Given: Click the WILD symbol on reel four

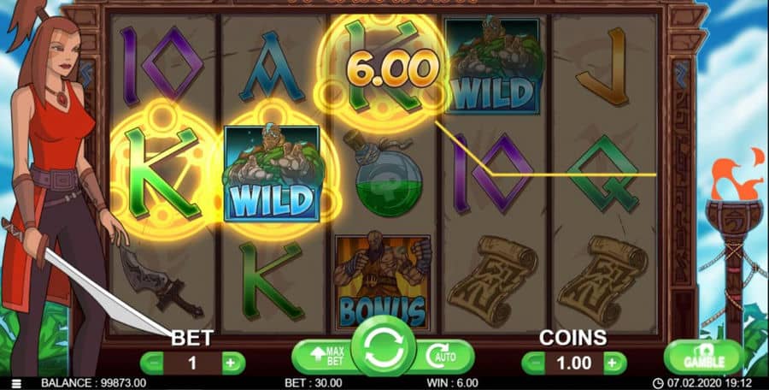Looking at the screenshot, I should click(x=493, y=66).
